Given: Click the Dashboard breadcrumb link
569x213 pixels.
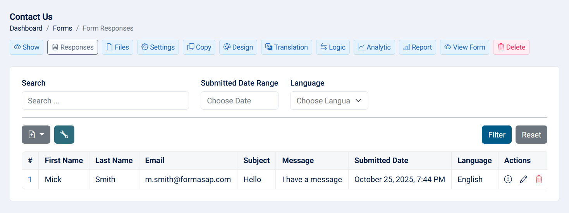Looking at the screenshot, I should click(26, 28).
